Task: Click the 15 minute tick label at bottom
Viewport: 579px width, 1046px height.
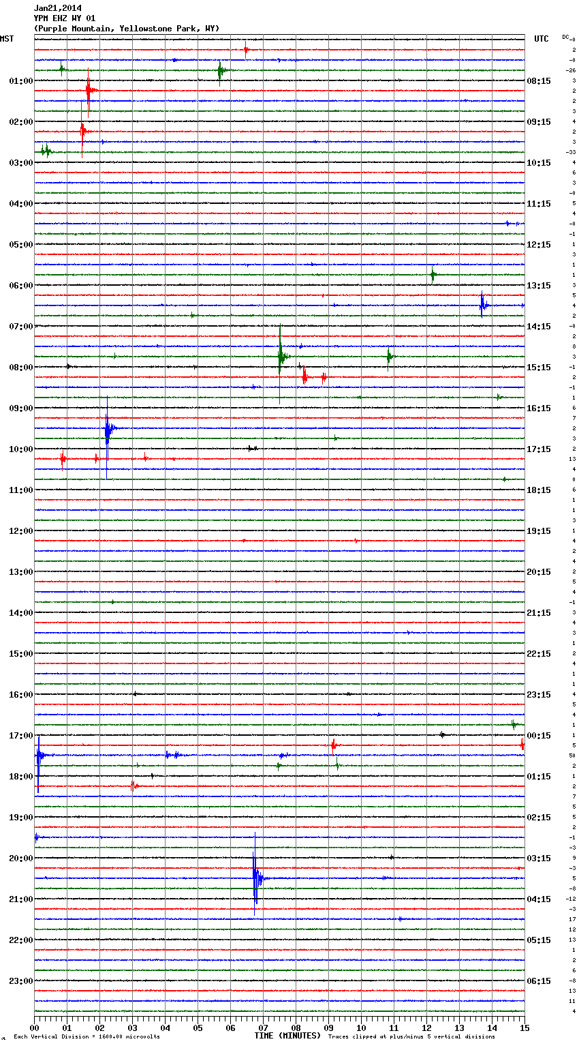Action: point(524,1028)
